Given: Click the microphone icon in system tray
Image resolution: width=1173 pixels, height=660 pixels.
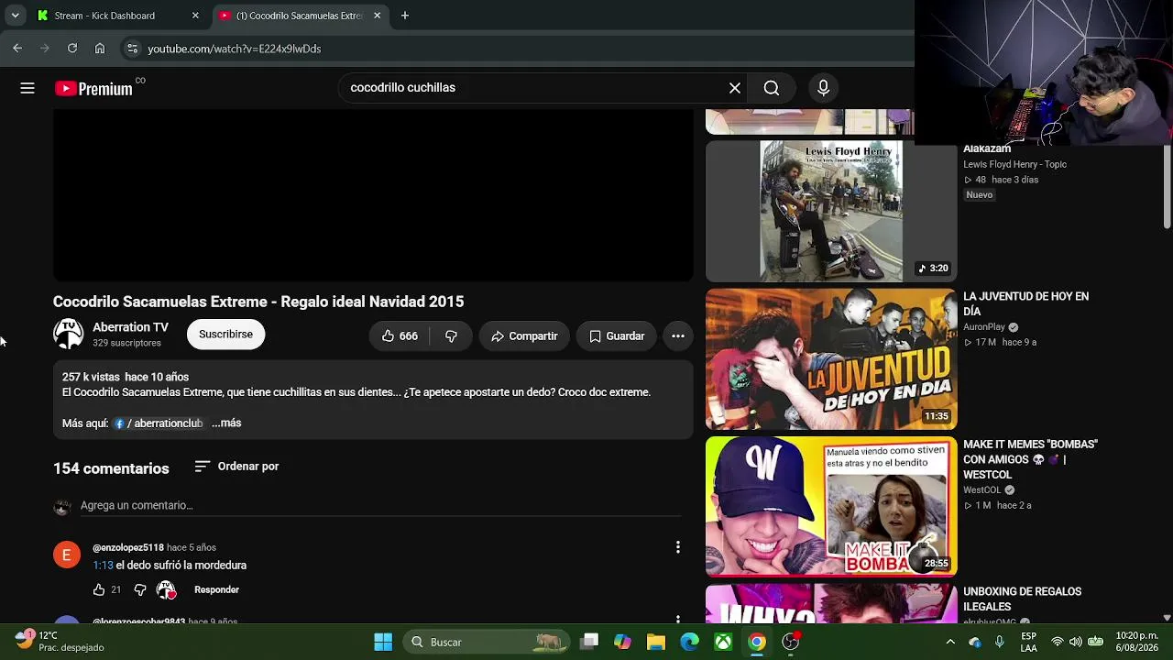Looking at the screenshot, I should click(x=999, y=642).
